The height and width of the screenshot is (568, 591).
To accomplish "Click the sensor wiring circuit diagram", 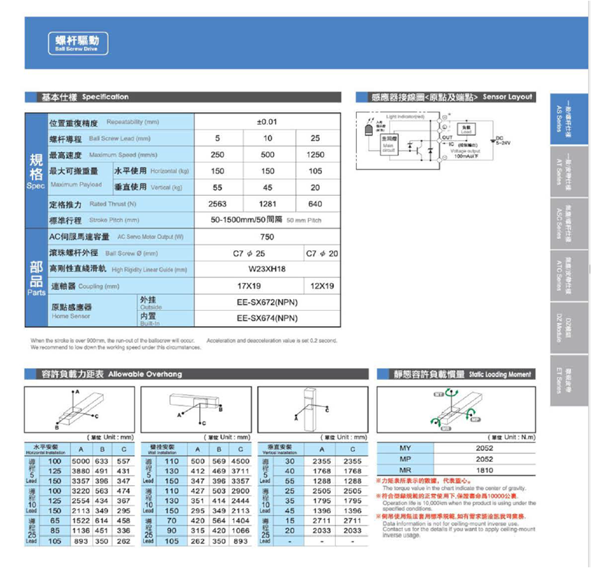I will [x=432, y=141].
